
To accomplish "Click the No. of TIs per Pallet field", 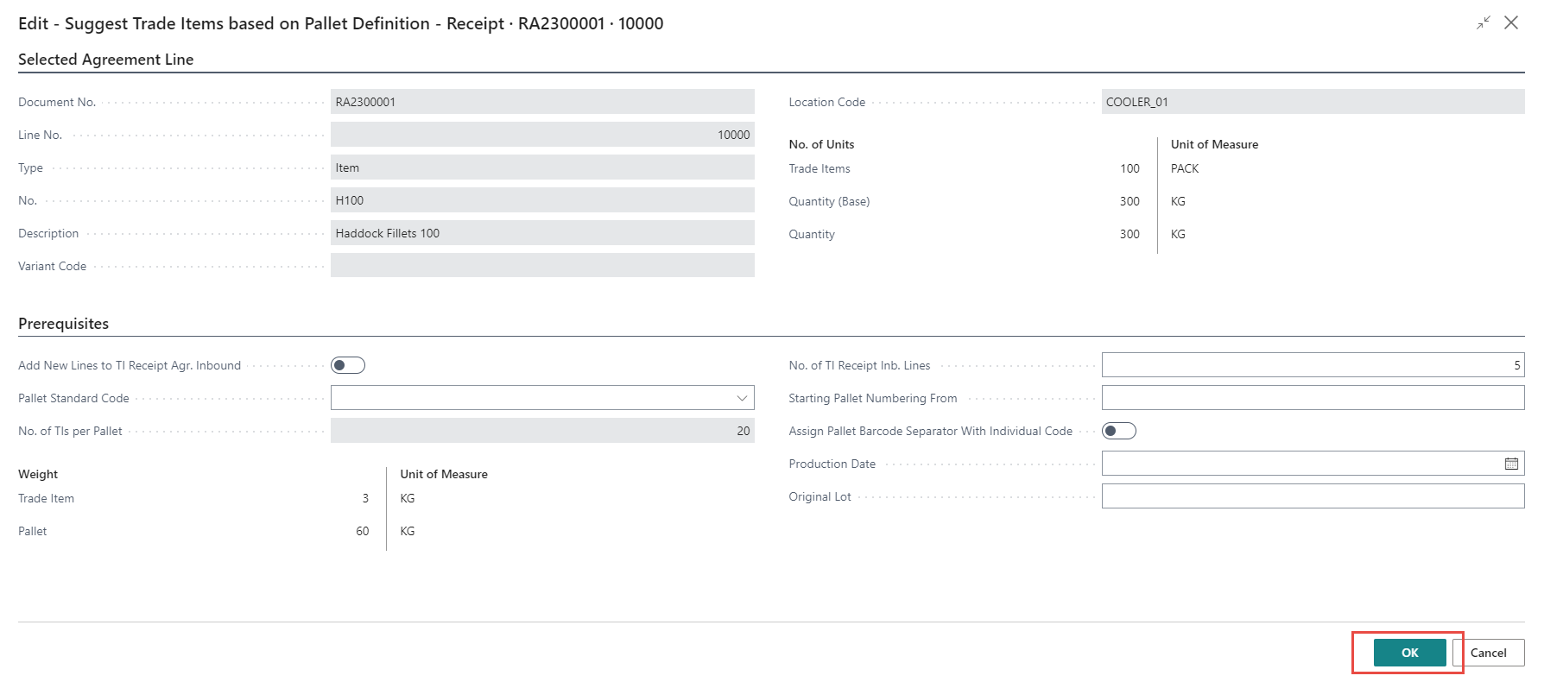I will (x=541, y=431).
